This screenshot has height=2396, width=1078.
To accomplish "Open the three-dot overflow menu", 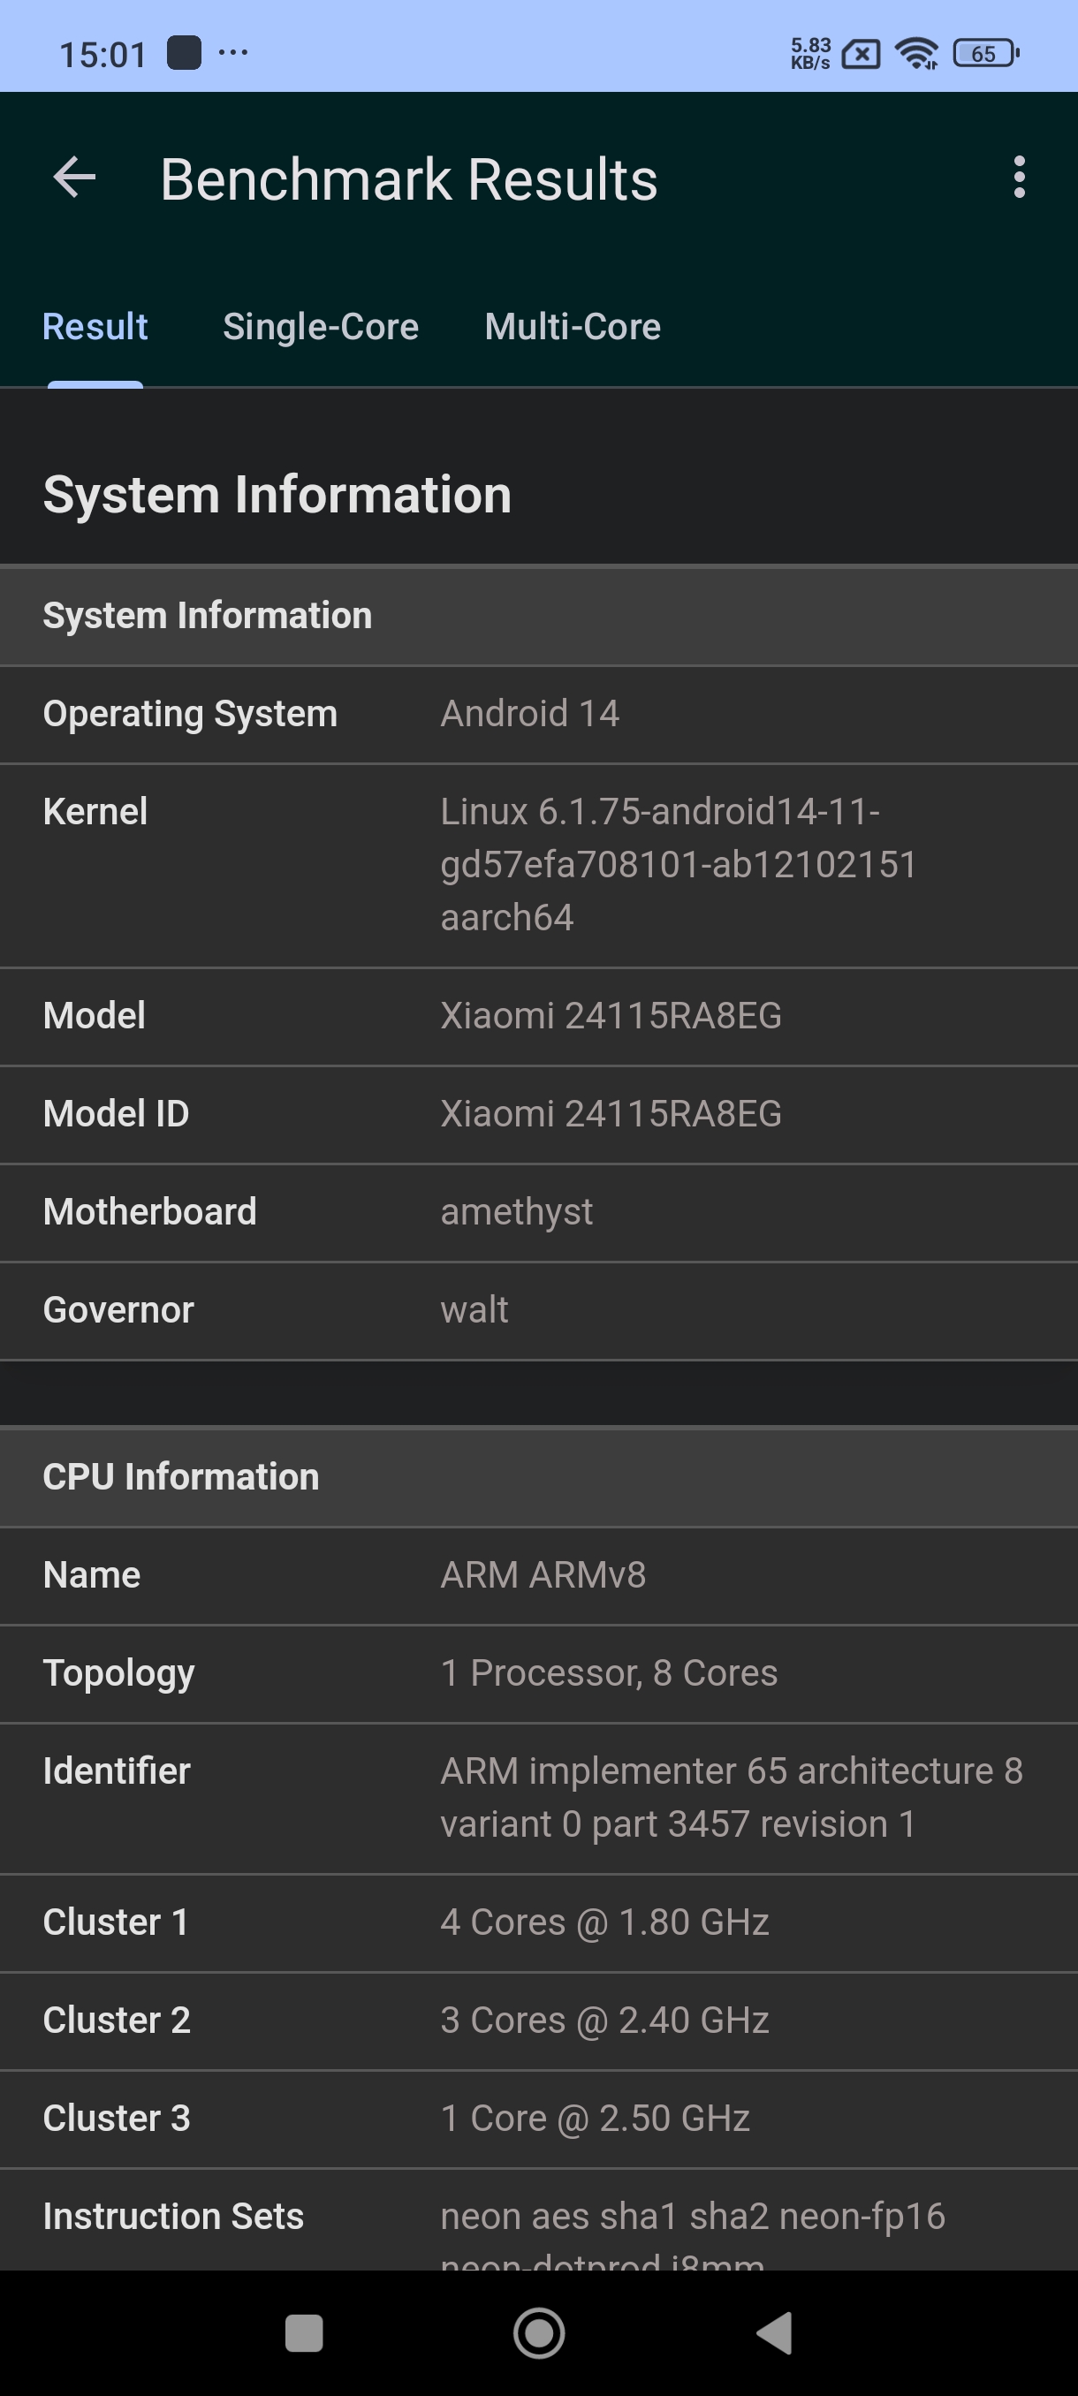I will pos(1020,177).
